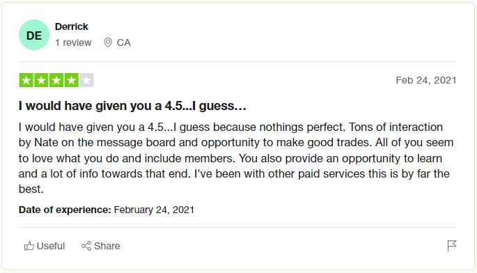Open reviewer name Derrick profile
Image resolution: width=477 pixels, height=273 pixels.
click(x=72, y=26)
